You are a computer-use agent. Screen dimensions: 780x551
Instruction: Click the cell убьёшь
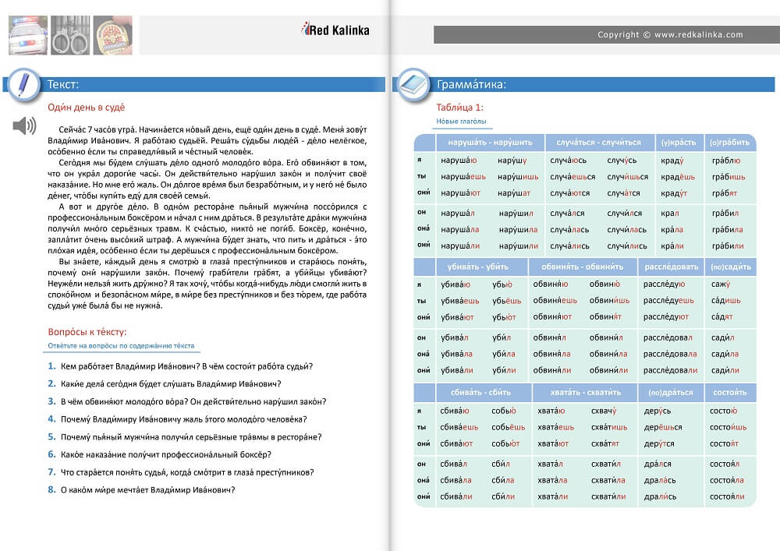(x=506, y=301)
